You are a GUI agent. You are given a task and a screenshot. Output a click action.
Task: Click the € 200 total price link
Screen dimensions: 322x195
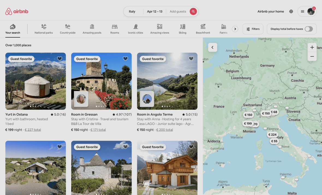[165, 130]
